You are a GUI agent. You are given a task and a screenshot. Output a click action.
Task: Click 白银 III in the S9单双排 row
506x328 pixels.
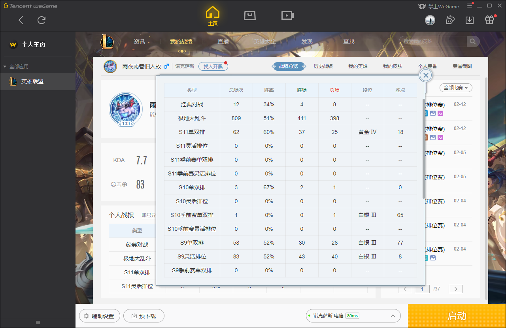pos(367,243)
